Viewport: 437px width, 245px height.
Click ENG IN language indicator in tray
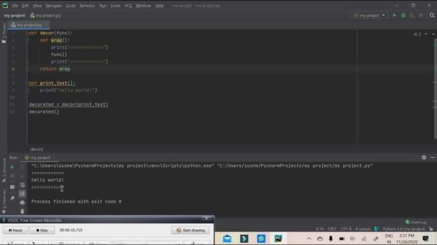coord(389,239)
